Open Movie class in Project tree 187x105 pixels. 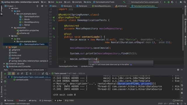(x=27, y=19)
